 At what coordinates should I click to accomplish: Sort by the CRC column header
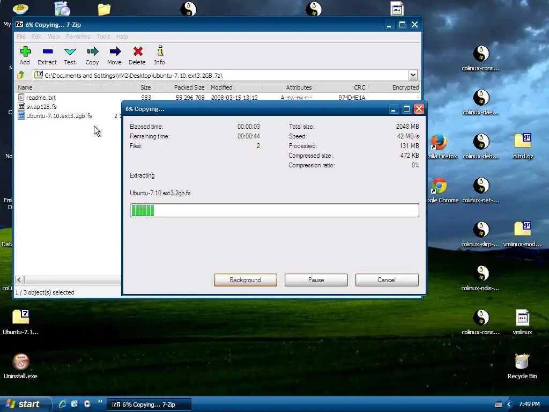(342, 87)
